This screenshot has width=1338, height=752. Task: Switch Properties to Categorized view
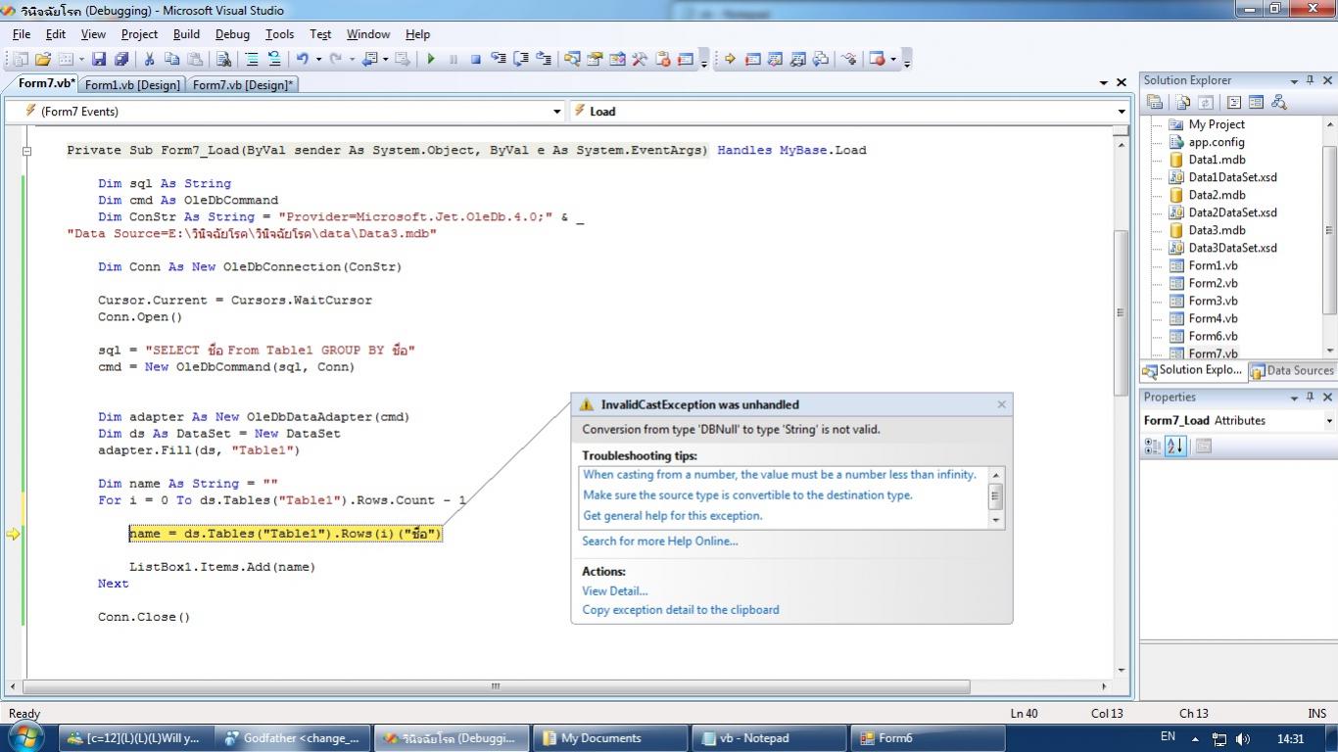pos(1153,446)
